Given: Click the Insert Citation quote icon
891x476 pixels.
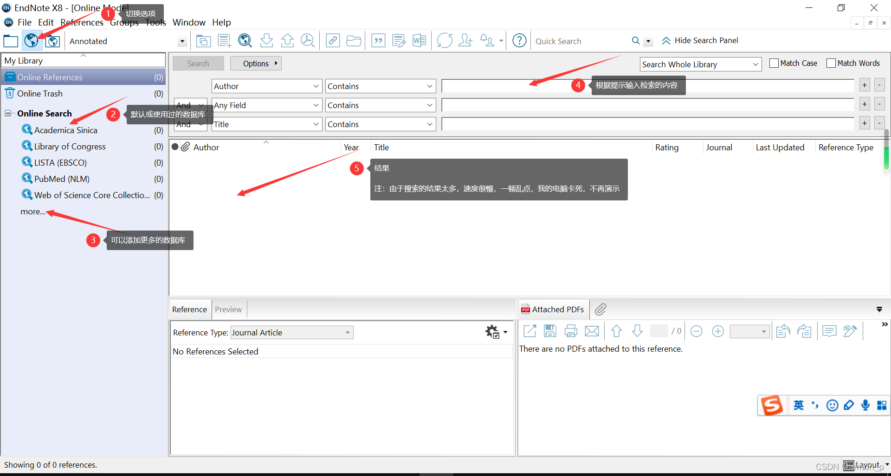Looking at the screenshot, I should 379,41.
